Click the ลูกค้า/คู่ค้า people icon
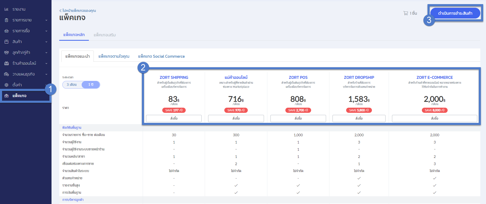Image resolution: width=486 pixels, height=204 pixels. click(x=6, y=53)
